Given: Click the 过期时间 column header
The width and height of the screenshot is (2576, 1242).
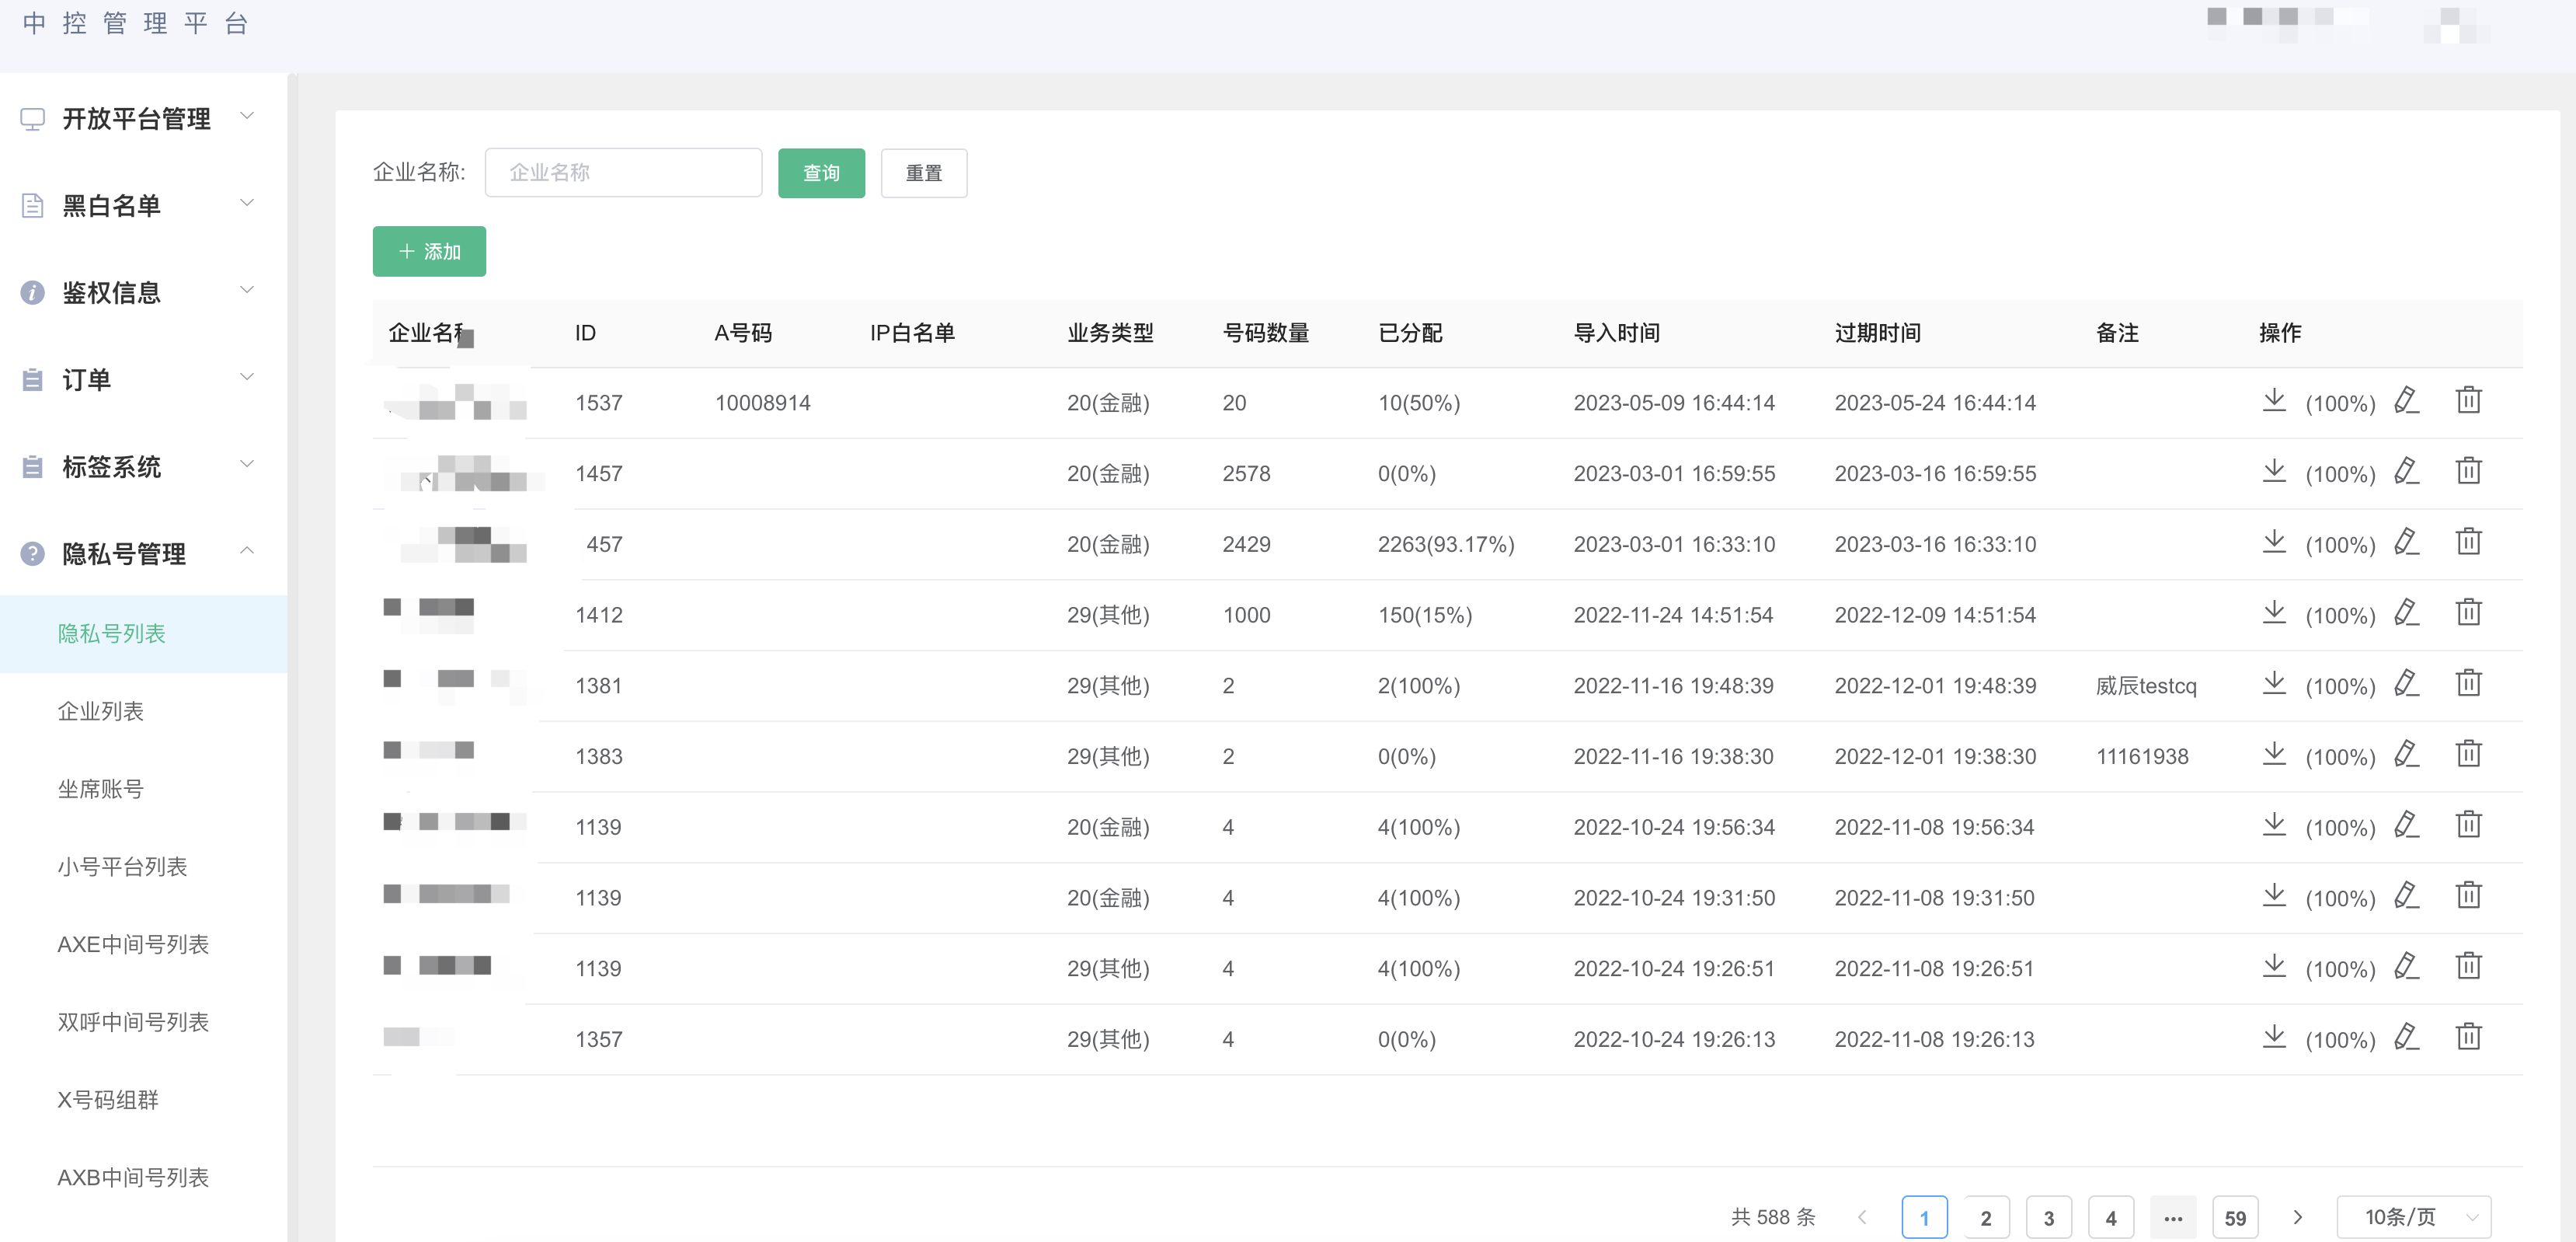Looking at the screenshot, I should [x=1877, y=333].
